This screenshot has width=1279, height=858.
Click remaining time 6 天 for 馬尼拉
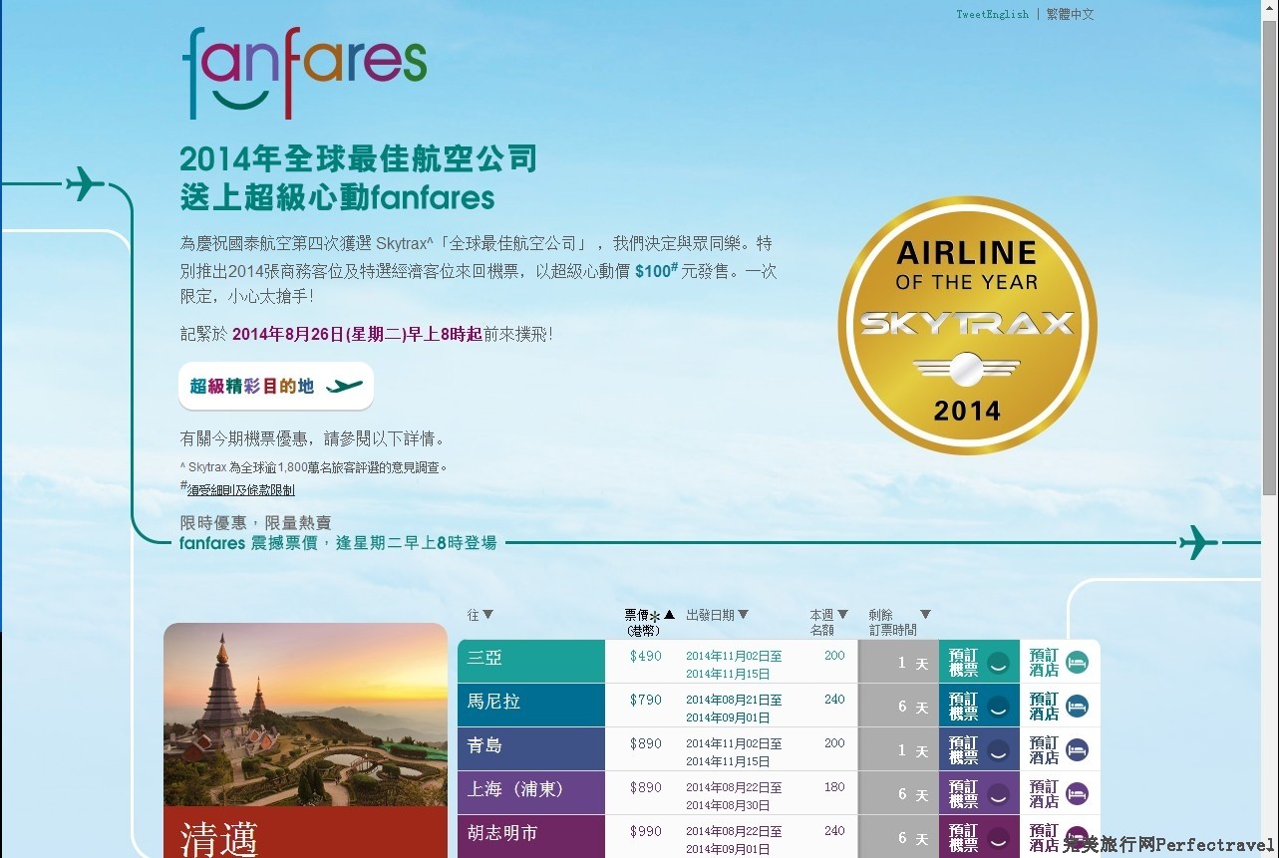coord(912,707)
